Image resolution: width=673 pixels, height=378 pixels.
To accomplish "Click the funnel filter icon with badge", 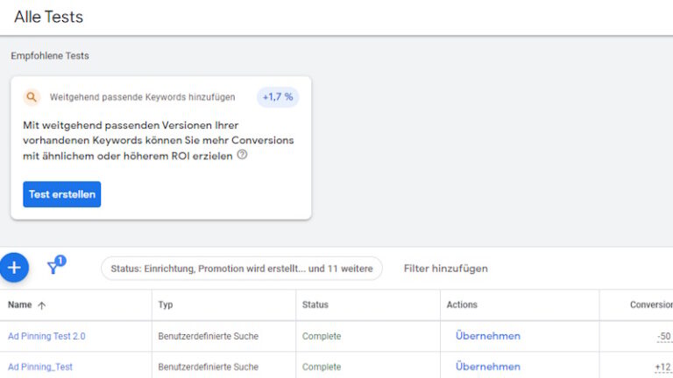I will pos(53,267).
